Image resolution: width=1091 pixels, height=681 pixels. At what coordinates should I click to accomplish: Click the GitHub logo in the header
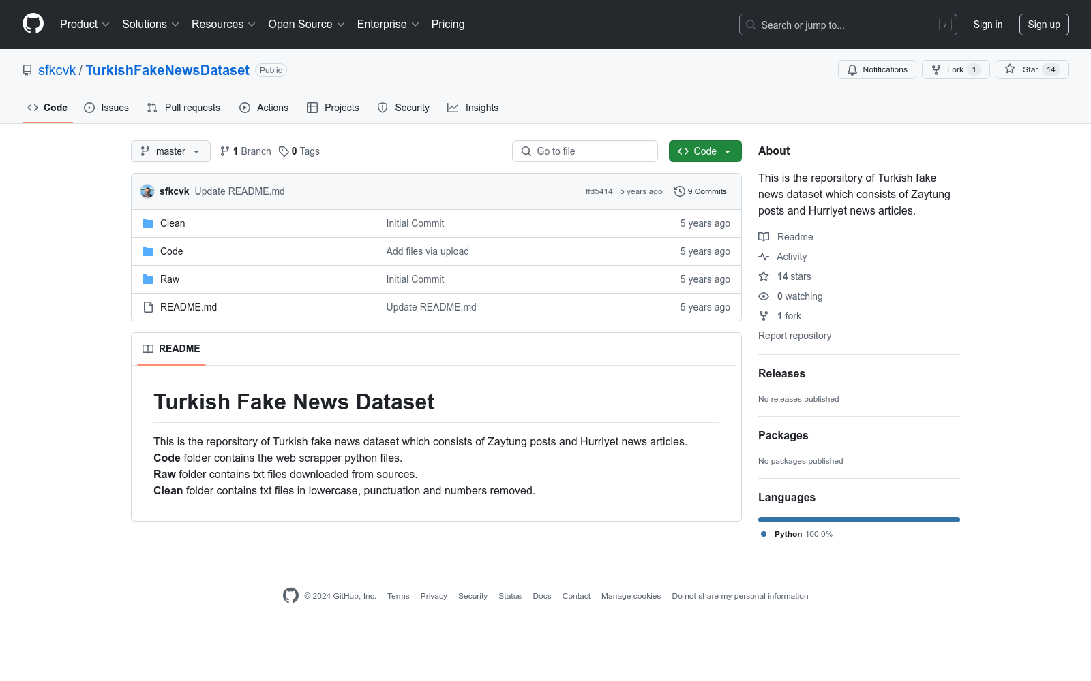pos(33,24)
